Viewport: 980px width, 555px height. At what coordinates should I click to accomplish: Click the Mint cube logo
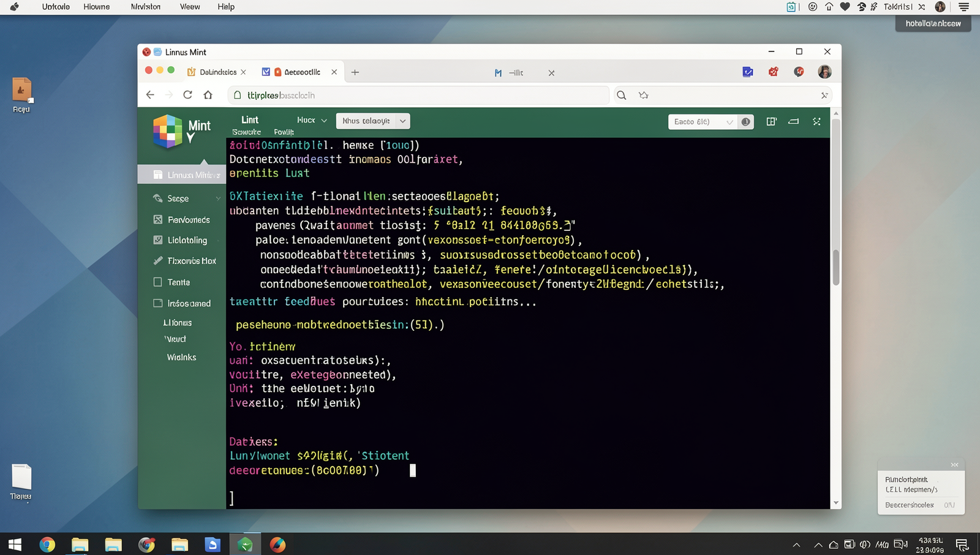click(x=167, y=131)
